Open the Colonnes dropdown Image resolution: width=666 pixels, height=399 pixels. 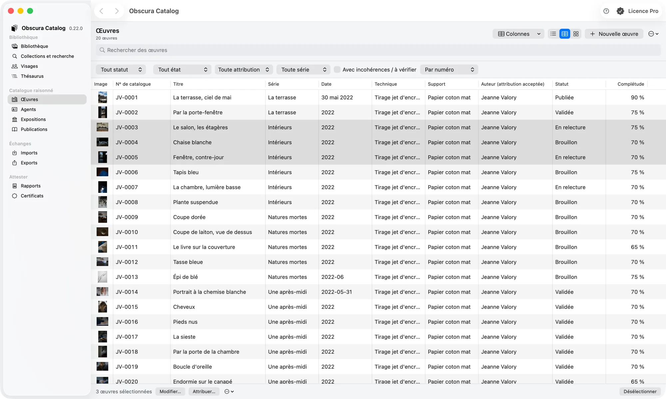(x=518, y=34)
